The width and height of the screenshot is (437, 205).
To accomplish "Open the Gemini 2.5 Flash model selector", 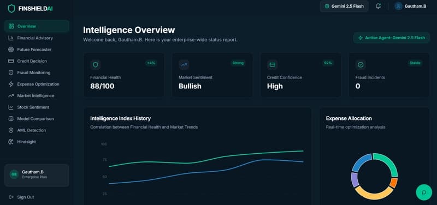I will tap(344, 6).
